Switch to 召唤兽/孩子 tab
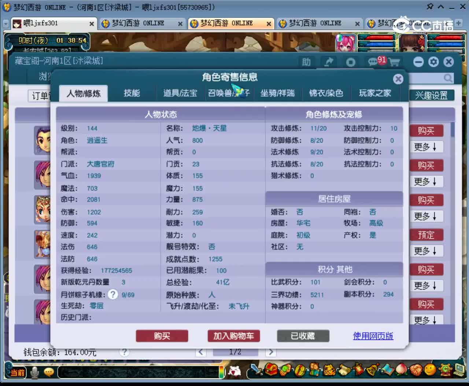This screenshot has height=386, width=469. pos(229,93)
